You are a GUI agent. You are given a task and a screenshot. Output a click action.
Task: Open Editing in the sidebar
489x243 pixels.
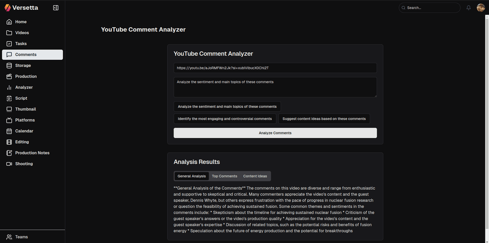click(x=32, y=142)
